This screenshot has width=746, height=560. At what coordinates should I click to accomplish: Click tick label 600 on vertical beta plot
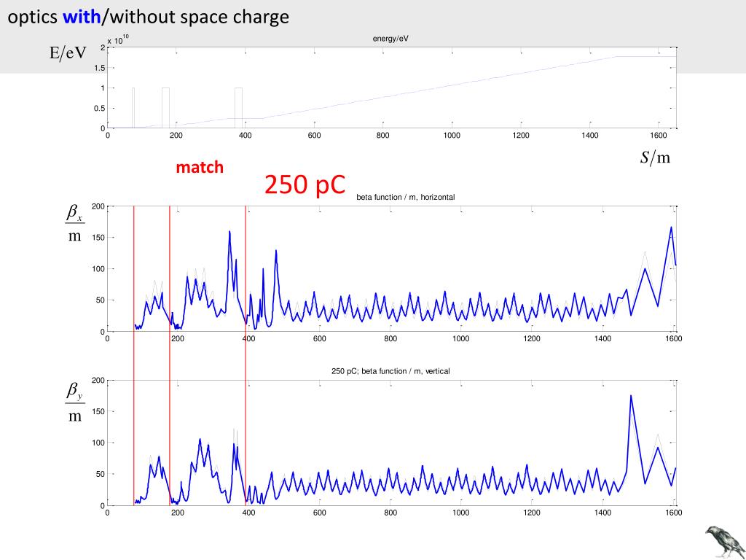(319, 513)
